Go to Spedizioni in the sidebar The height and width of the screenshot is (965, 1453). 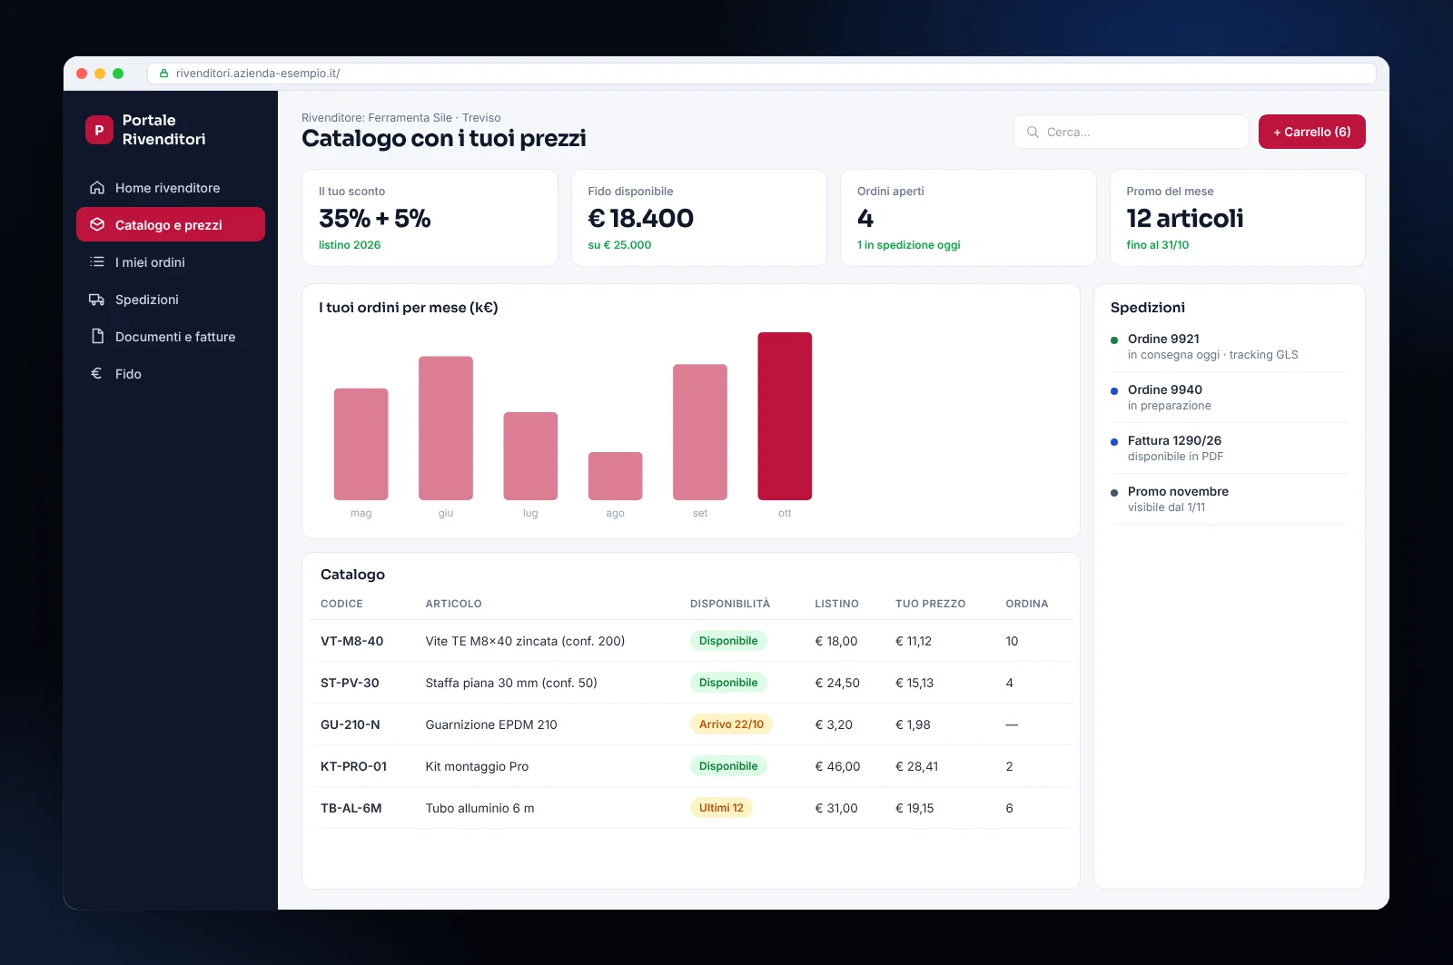[x=171, y=300]
